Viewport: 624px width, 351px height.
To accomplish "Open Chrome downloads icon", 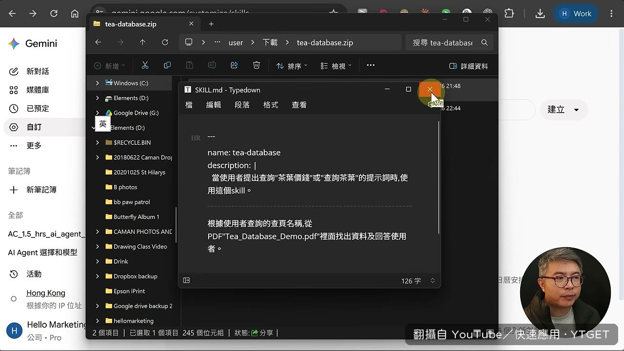I will coord(540,14).
